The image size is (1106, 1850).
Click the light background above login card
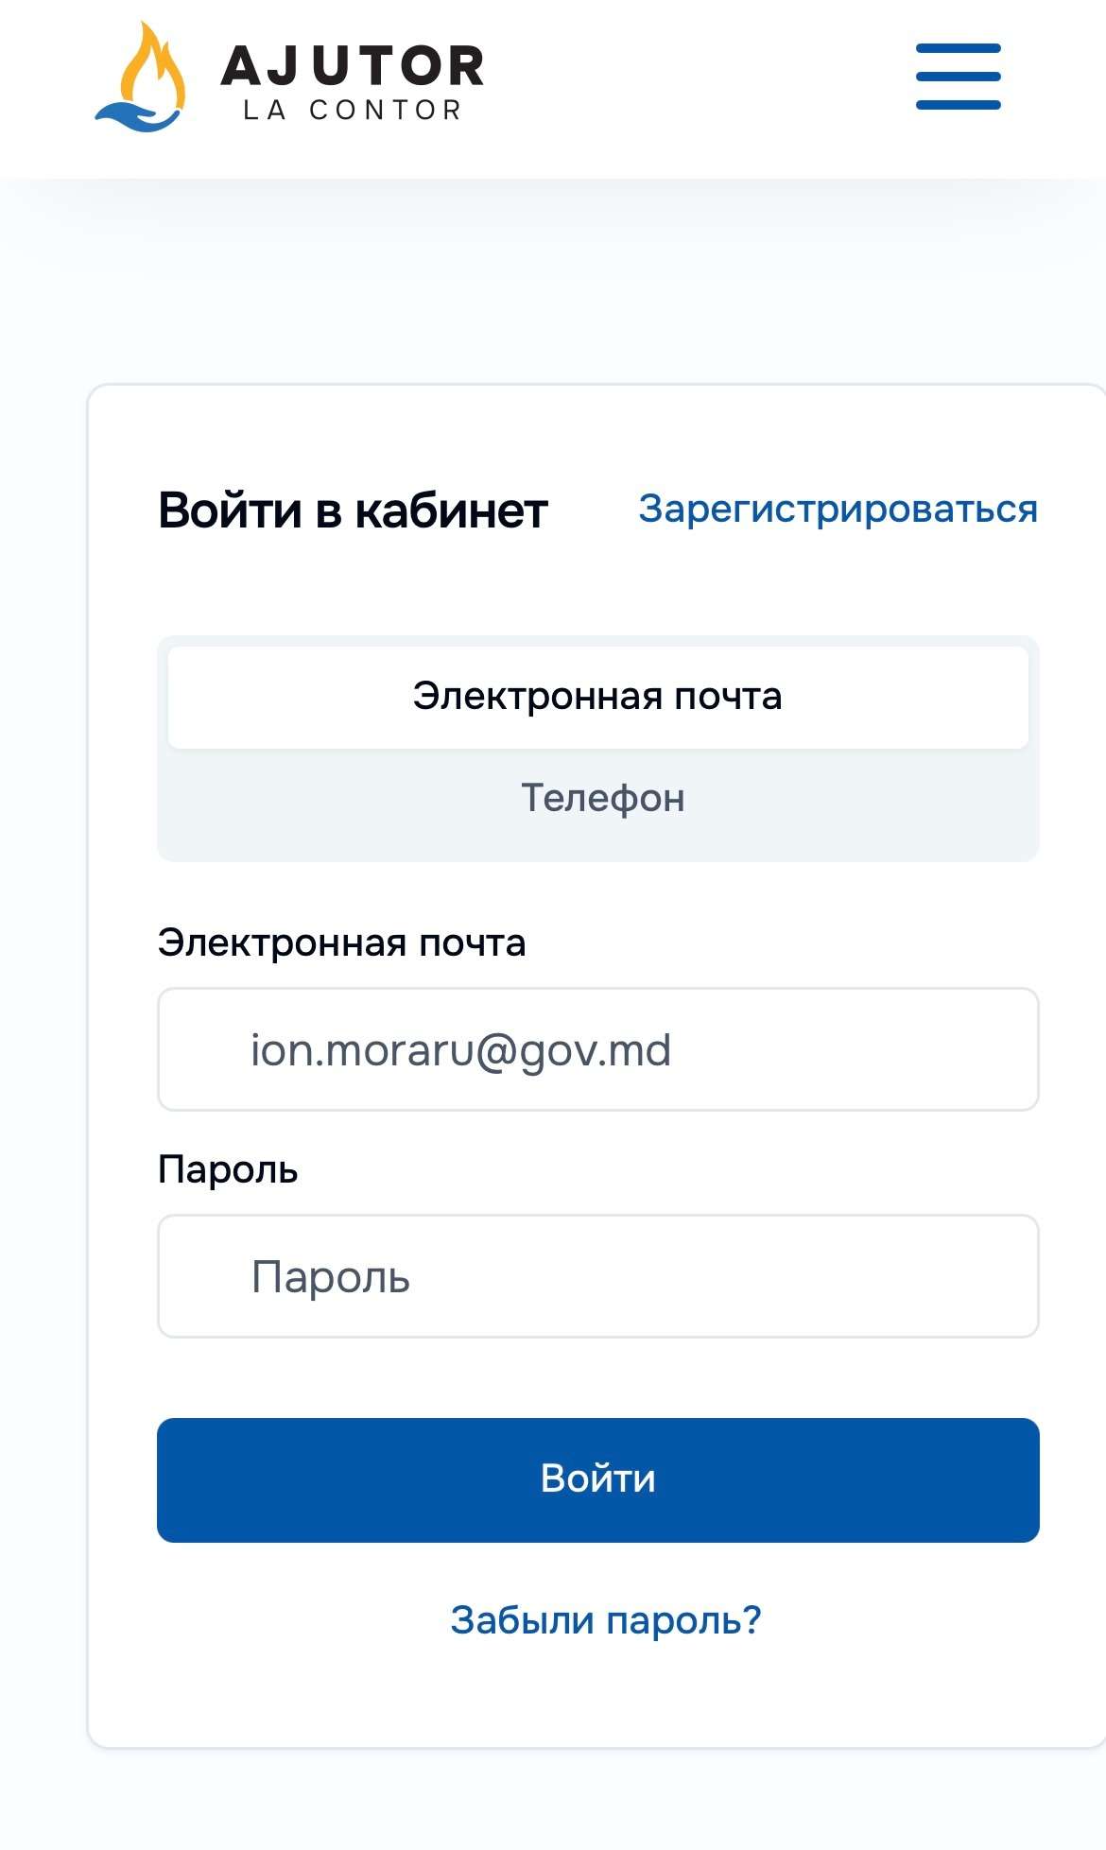[567, 284]
